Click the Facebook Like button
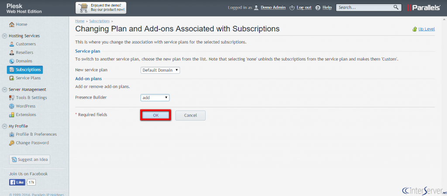The image size is (447, 196). [17, 182]
